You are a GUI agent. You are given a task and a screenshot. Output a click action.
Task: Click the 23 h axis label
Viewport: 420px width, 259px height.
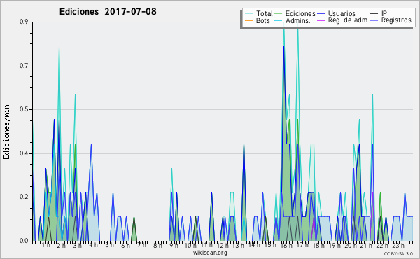coord(398,245)
